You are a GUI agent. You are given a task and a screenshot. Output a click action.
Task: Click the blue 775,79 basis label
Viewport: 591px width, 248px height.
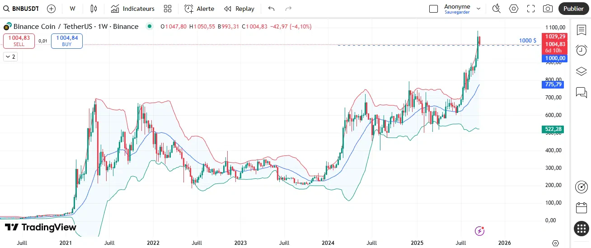[553, 84]
